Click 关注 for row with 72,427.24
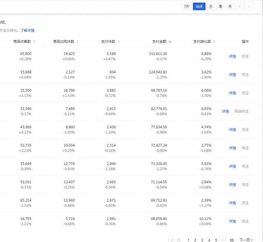Screen dimensions: 263x242 tap(245, 148)
